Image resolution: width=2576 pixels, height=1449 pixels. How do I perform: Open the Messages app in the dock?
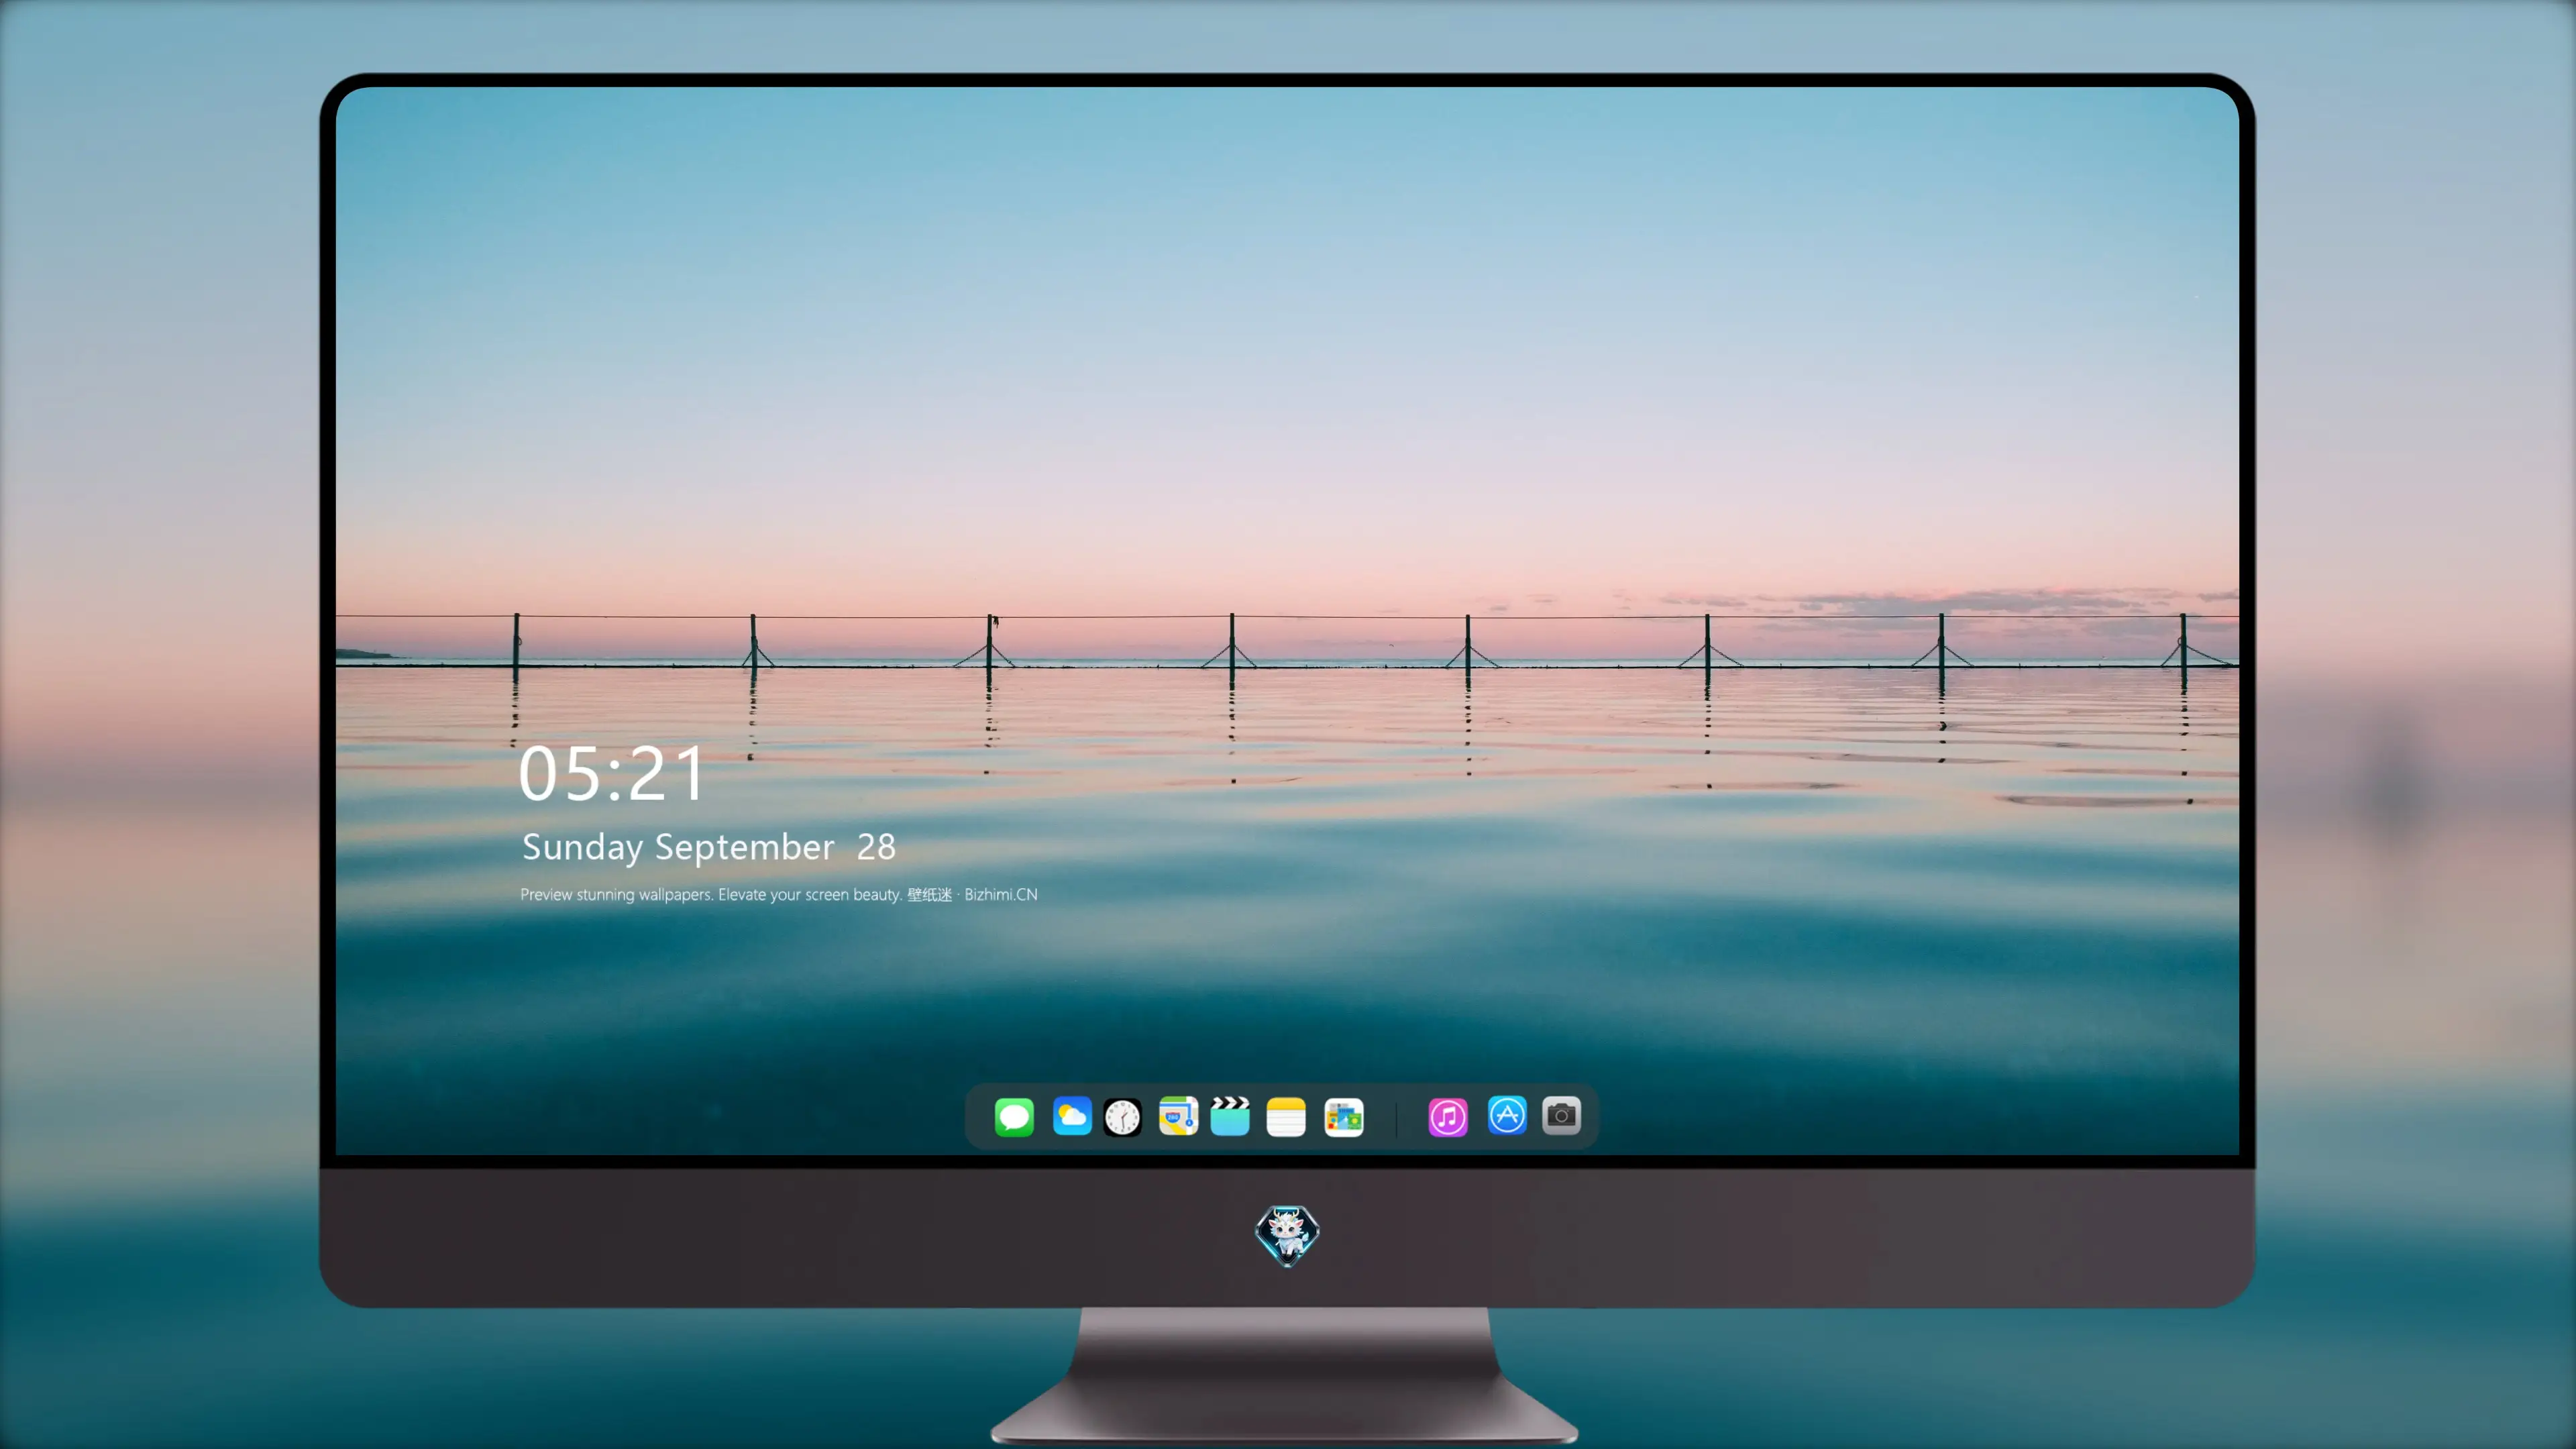pyautogui.click(x=1014, y=1116)
